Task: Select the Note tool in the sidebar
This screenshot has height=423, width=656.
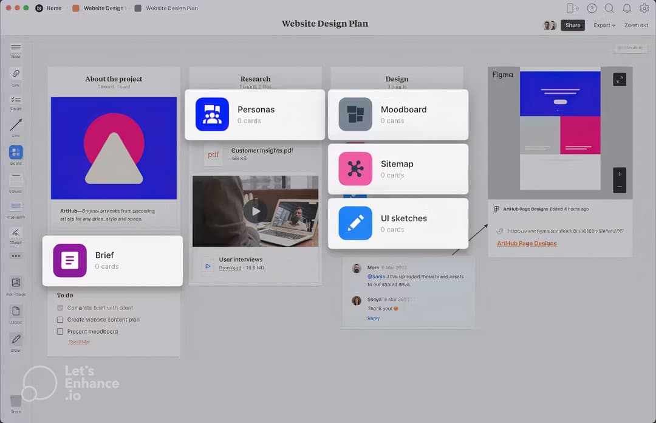Action: (16, 49)
